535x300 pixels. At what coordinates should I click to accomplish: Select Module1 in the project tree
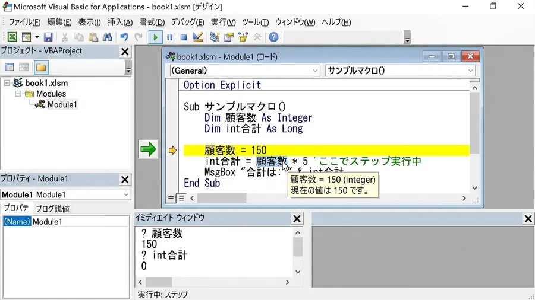[x=62, y=104]
